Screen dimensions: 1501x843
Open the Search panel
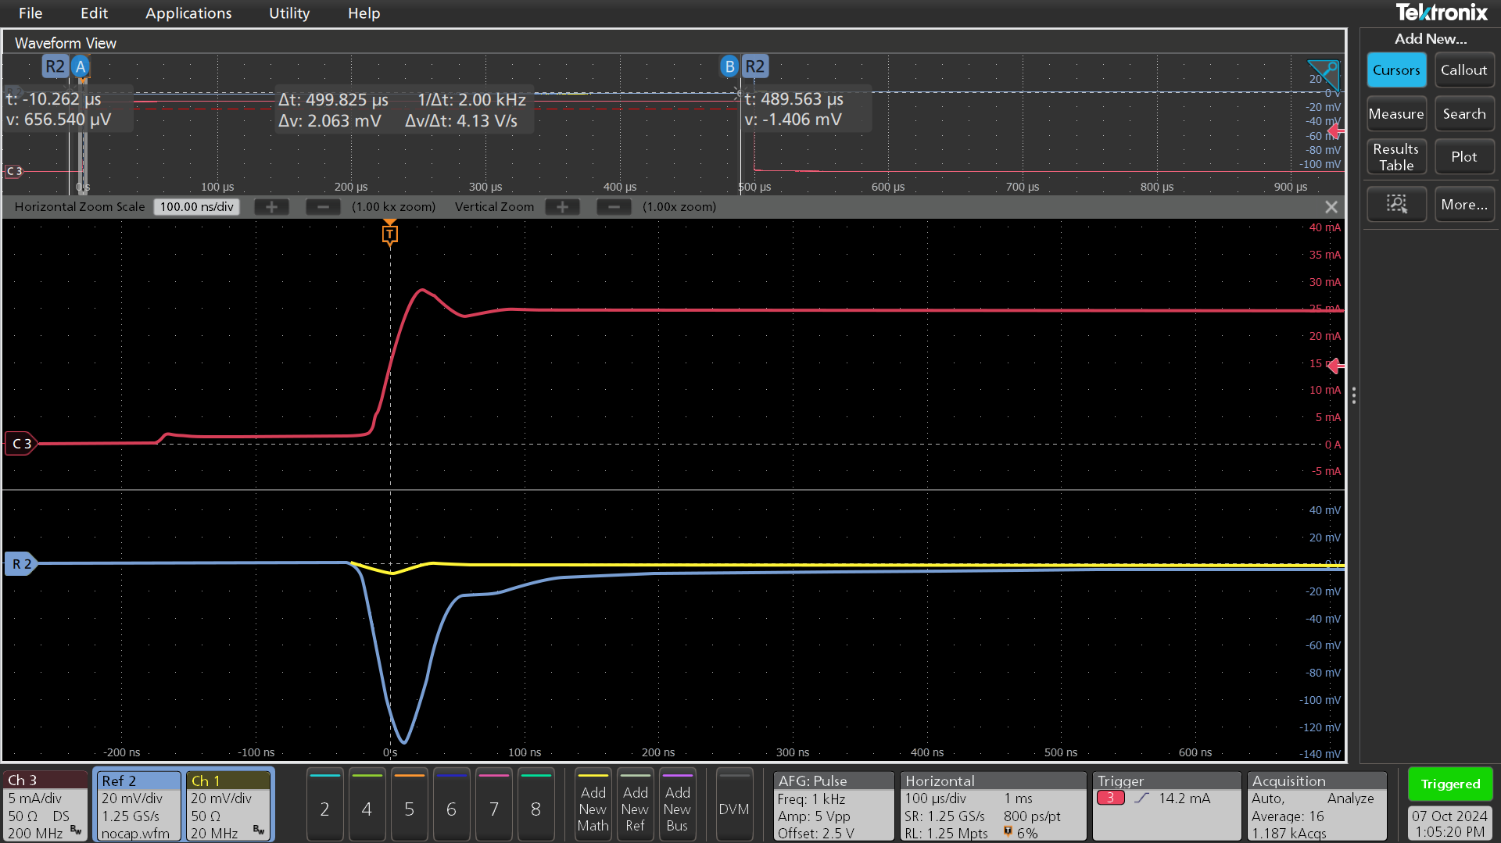point(1463,114)
